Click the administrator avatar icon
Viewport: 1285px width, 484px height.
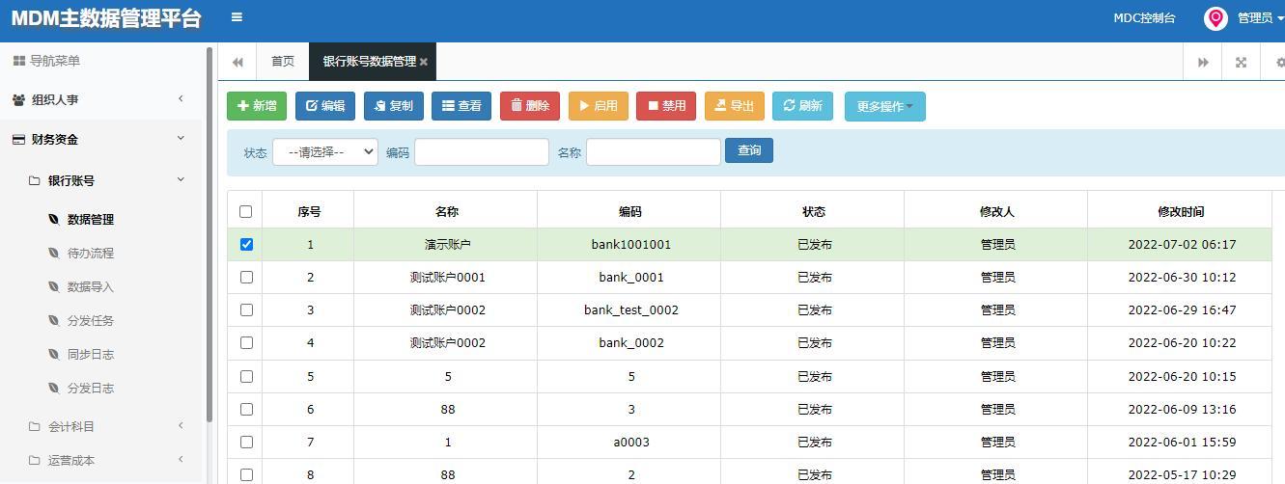1215,18
